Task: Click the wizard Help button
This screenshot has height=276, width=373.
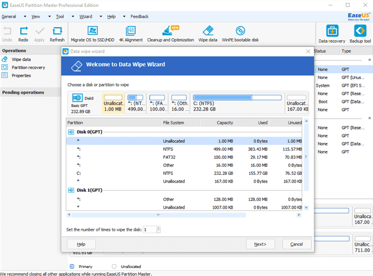Action: click(x=81, y=244)
